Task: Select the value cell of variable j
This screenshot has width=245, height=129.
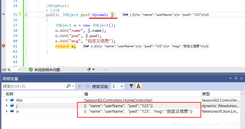Action: [142, 106]
